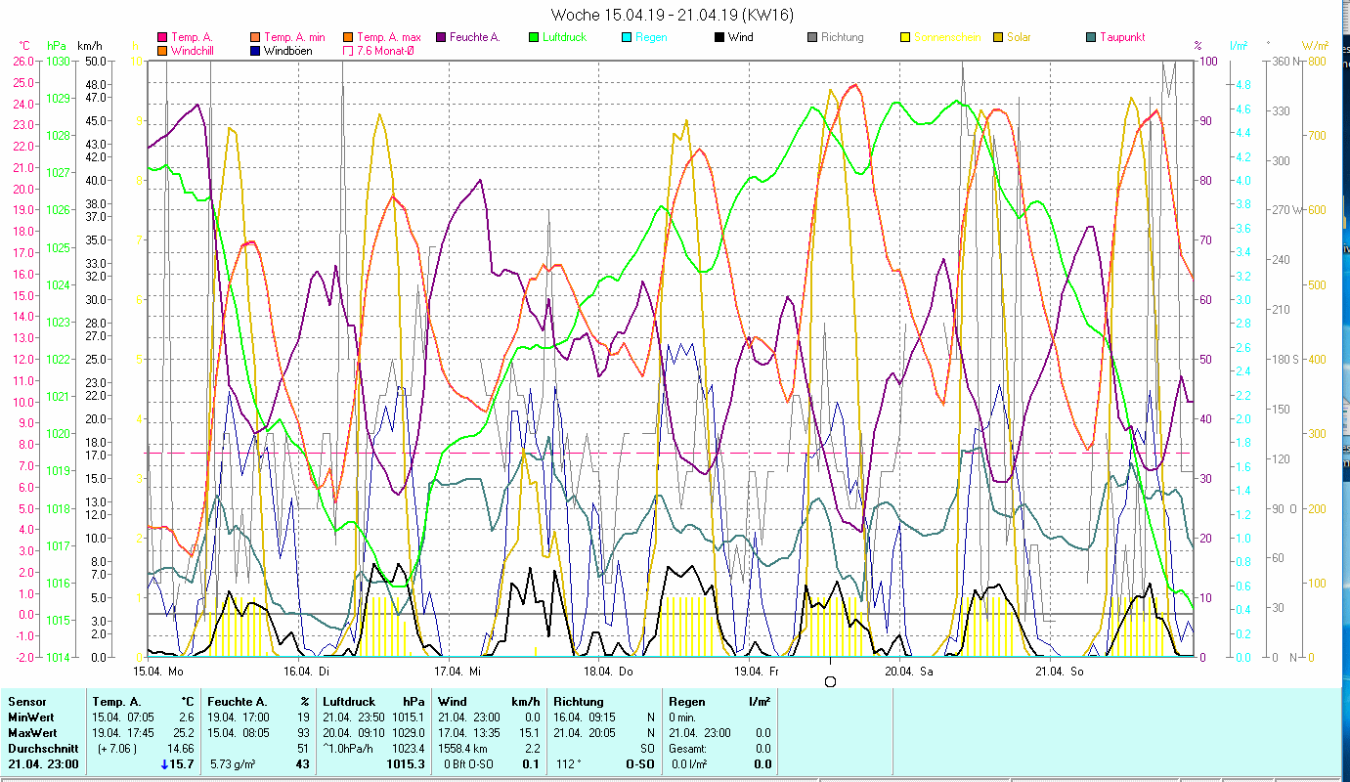The height and width of the screenshot is (782, 1350).
Task: Click the 'Durchschnitt' row label
Action: click(41, 749)
